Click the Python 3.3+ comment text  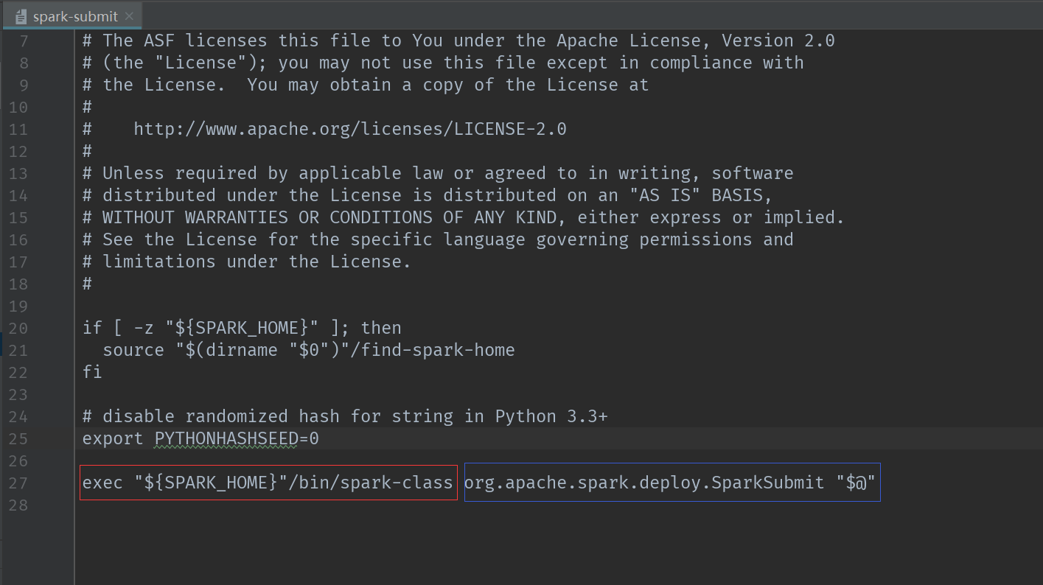(x=551, y=416)
